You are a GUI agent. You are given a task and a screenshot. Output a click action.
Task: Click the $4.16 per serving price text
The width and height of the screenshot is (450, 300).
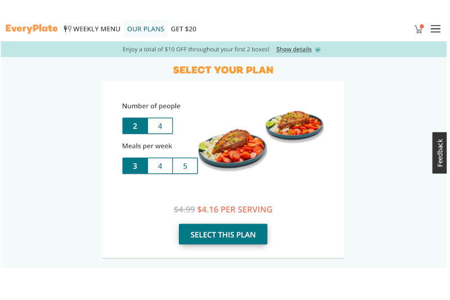235,209
